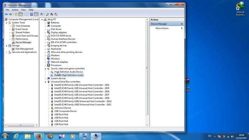Select Task Scheduler in console tree

23,26
